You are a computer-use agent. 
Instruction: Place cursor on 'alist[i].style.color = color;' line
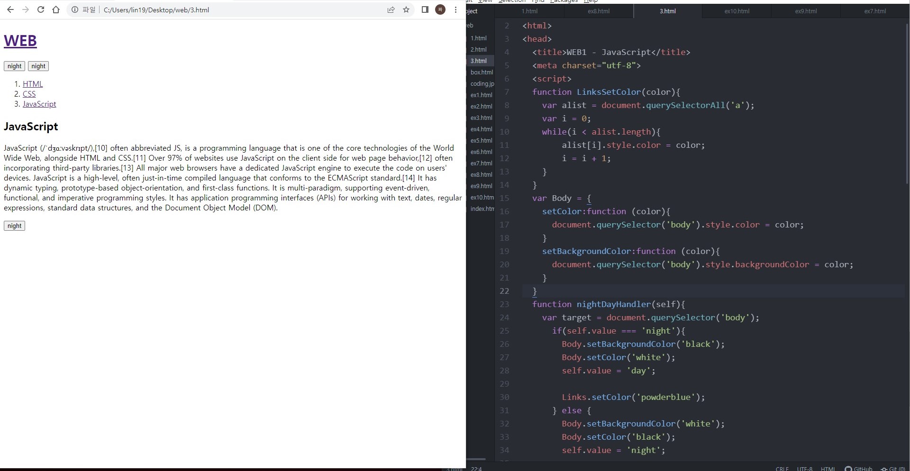point(633,145)
